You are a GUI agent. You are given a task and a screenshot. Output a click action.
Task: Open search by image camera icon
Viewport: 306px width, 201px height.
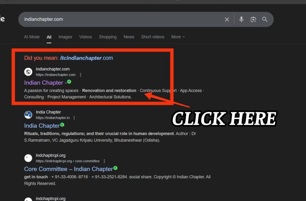253,19
